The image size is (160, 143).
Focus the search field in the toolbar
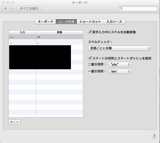(x=138, y=8)
